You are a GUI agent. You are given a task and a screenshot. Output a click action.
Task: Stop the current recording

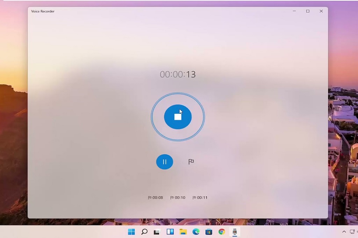178,117
